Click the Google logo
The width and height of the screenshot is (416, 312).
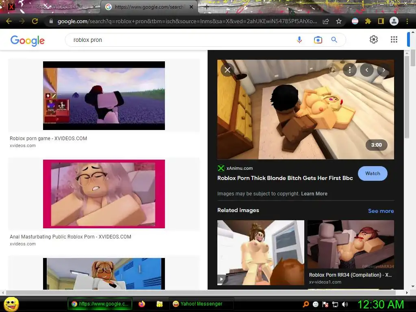point(28,41)
